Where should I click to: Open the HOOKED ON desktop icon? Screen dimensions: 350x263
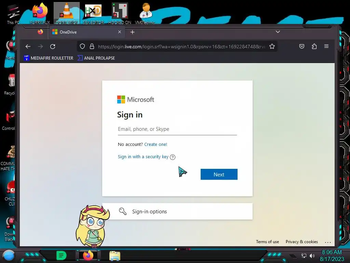pos(120,13)
